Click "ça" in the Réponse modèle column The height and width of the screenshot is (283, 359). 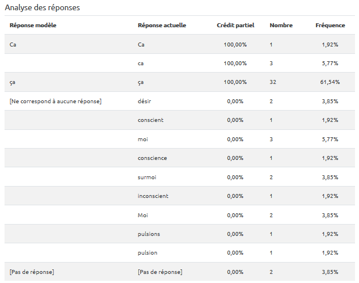coord(12,82)
